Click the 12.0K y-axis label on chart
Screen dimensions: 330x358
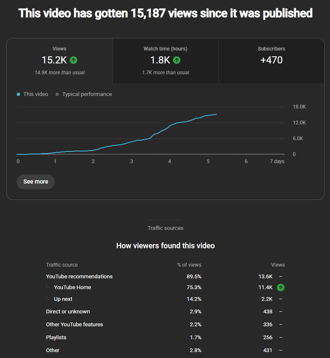point(299,123)
